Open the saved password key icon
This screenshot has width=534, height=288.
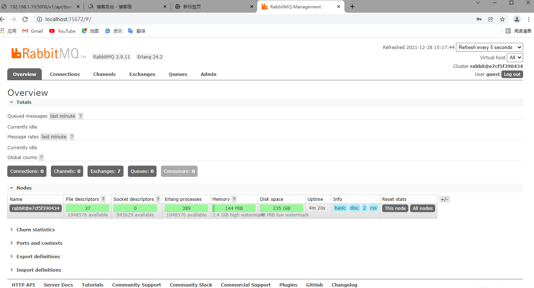pyautogui.click(x=479, y=19)
